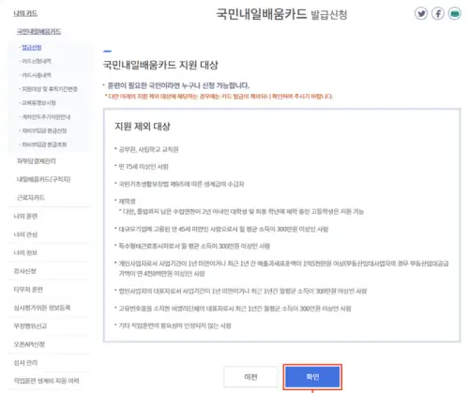
Task: Click the 졸업까지 남은 수업연한 exception note
Action: point(241,212)
